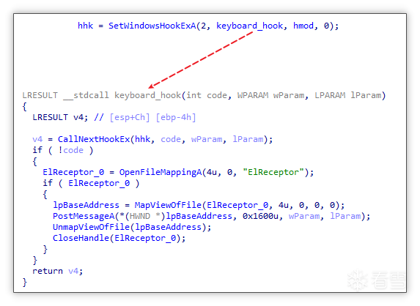
Task: Click lpBaseAddress on the MapViewOfFile assignment line
Action: (86, 205)
